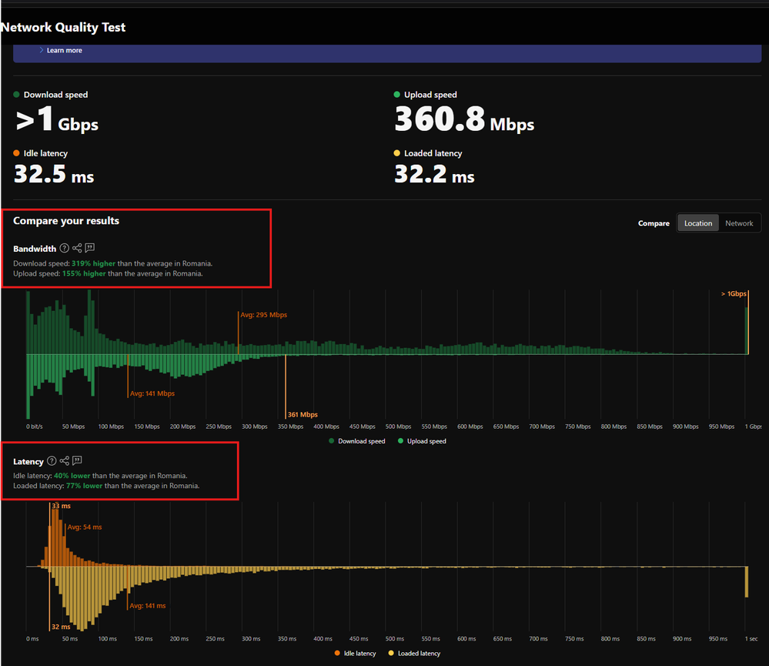Viewport: 769px width, 666px height.
Task: Click the Avg: 295 Mbps marker
Action: click(263, 315)
